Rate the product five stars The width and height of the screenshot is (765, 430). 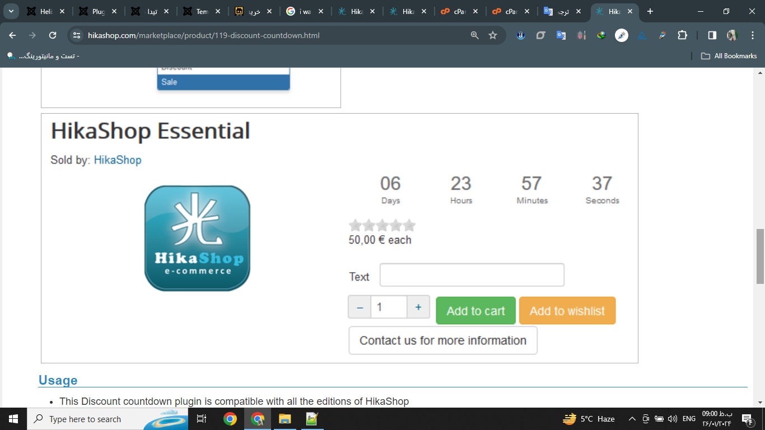409,226
